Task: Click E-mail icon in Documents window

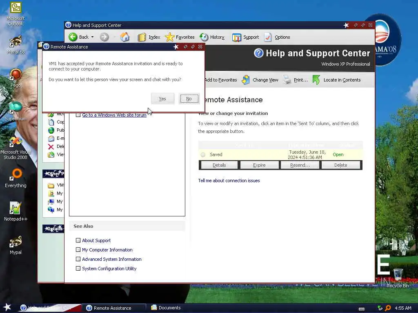Action: point(51,139)
